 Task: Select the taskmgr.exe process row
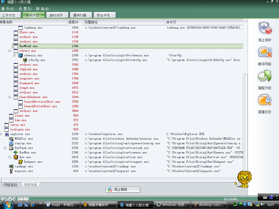24,167
